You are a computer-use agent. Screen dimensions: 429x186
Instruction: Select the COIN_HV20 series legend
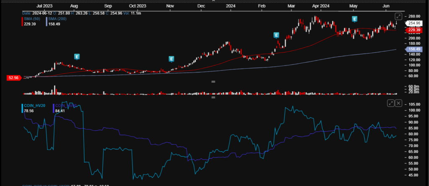tap(34, 106)
